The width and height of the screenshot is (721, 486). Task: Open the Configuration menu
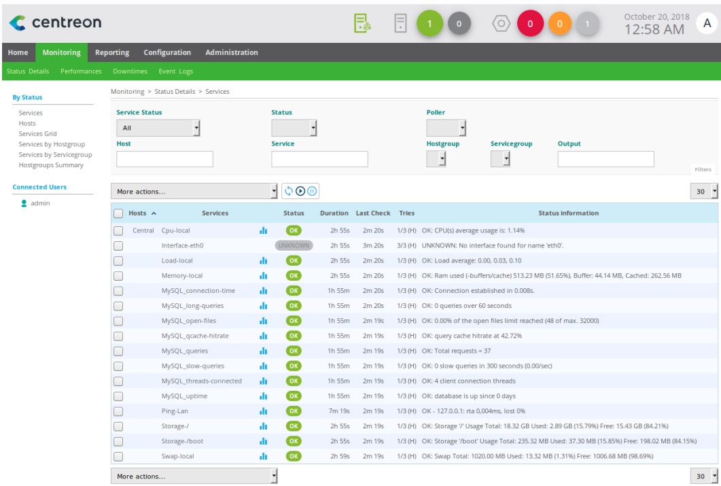point(167,52)
